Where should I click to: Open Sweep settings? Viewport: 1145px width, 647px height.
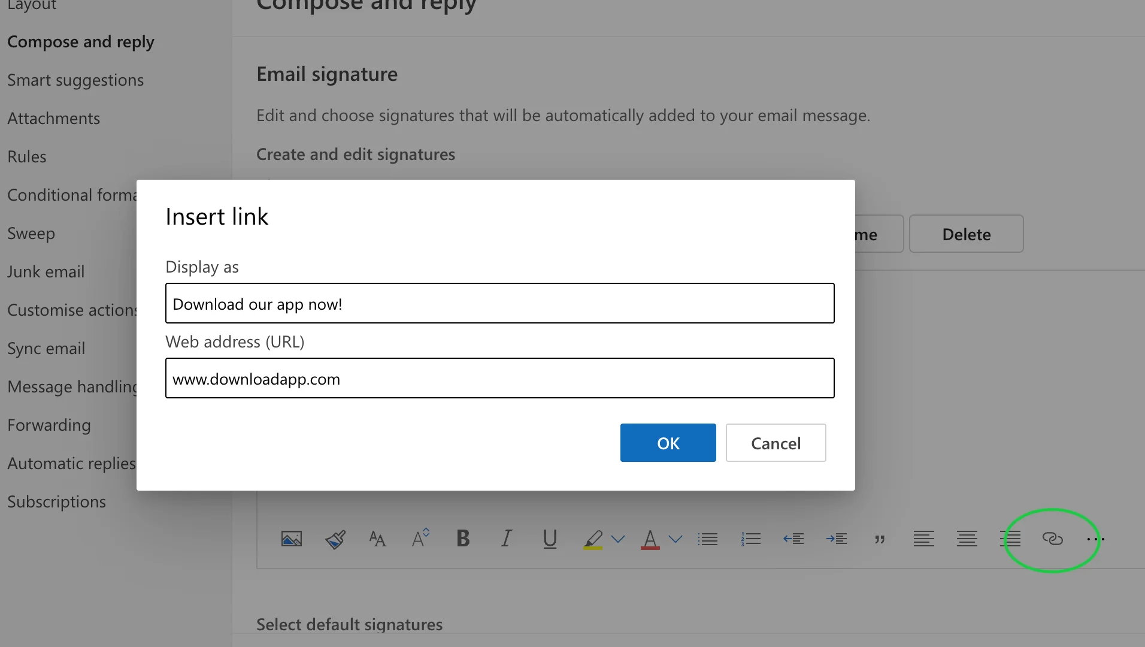[x=31, y=234]
